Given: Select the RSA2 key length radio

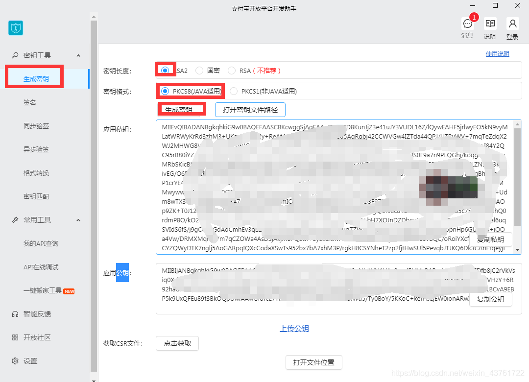Looking at the screenshot, I should pos(165,70).
